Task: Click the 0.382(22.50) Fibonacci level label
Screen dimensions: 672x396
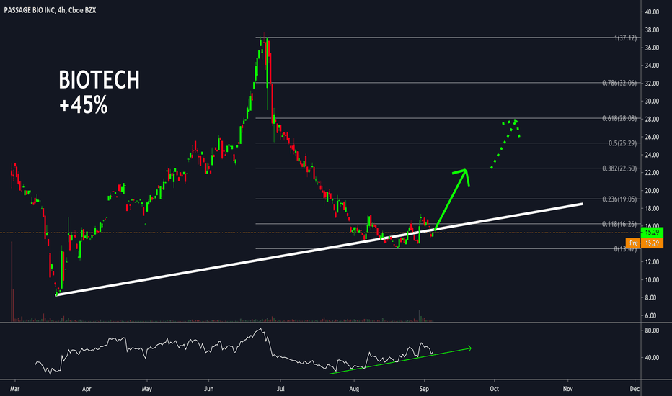Action: [619, 168]
